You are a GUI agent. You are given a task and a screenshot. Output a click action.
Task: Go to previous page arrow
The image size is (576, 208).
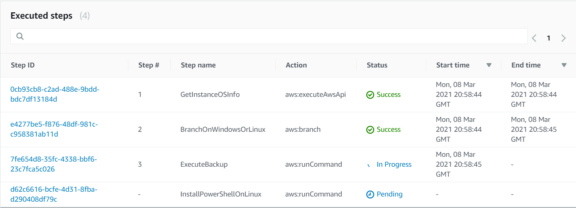pos(534,38)
